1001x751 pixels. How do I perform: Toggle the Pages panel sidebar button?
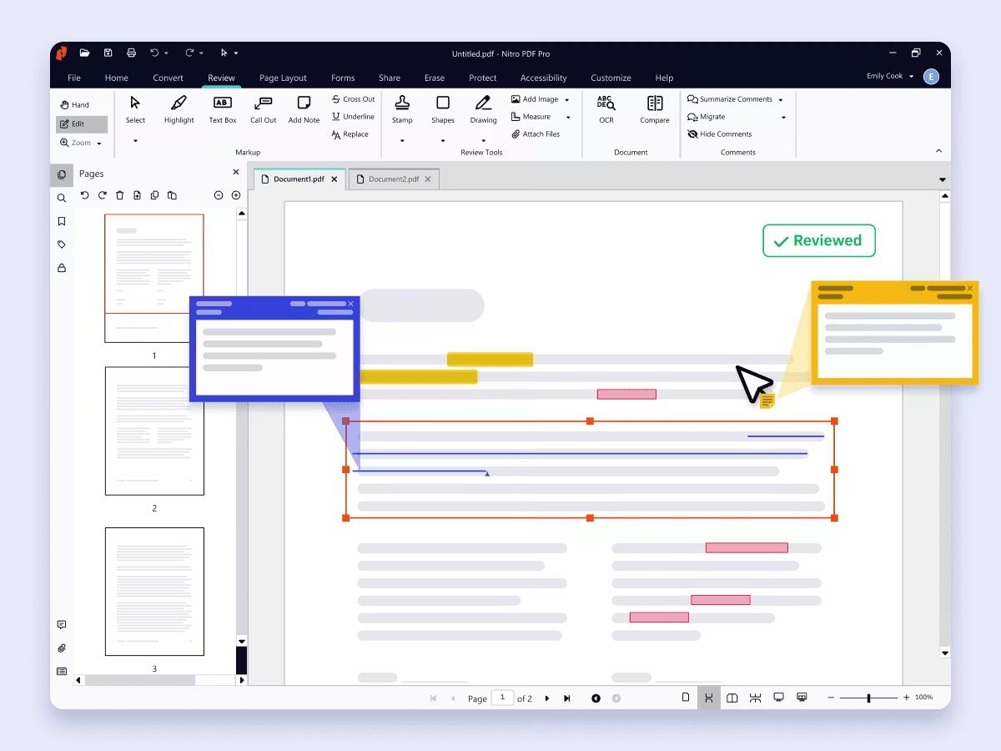62,174
